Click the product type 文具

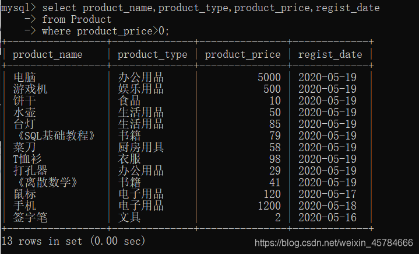(x=129, y=218)
